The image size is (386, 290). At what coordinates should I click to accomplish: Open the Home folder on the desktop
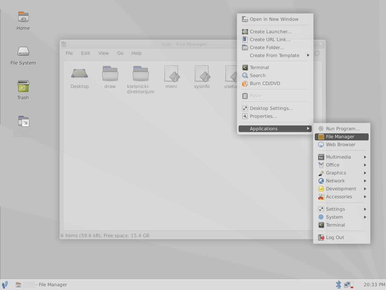[23, 19]
